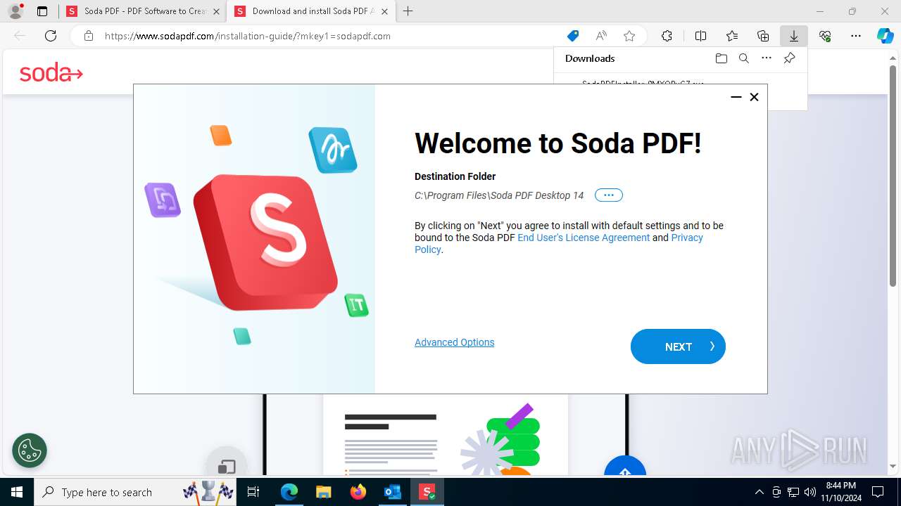
Task: Search downloads with magnifier icon
Action: pos(743,58)
